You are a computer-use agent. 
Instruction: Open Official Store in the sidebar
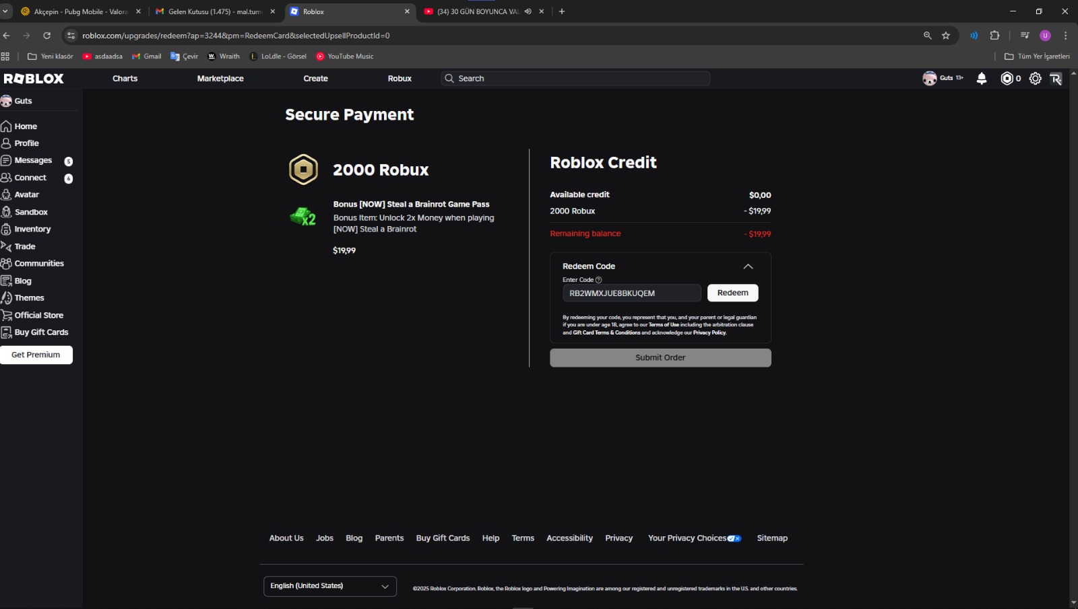[x=32, y=315]
